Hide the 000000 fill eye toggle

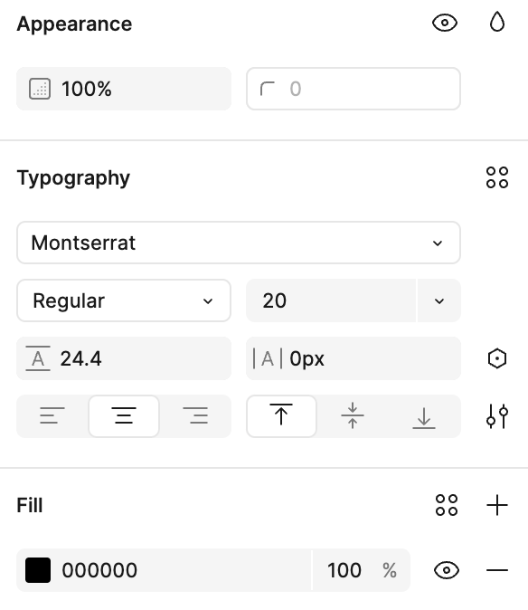point(447,570)
